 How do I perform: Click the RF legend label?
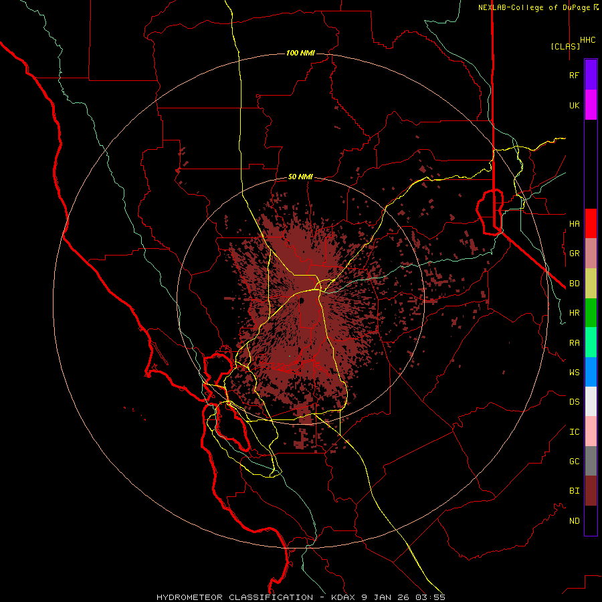tap(575, 75)
